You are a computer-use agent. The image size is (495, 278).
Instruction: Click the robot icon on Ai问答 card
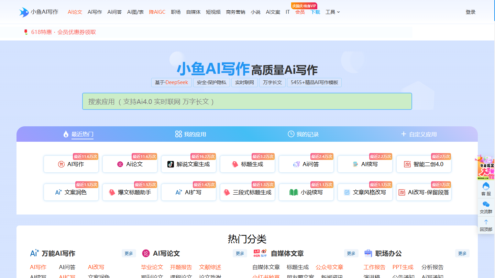(x=296, y=164)
